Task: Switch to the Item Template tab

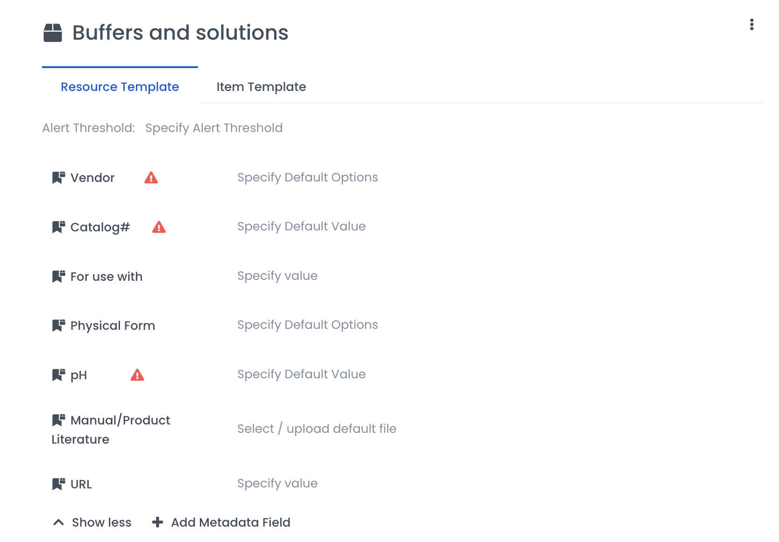Action: 261,87
